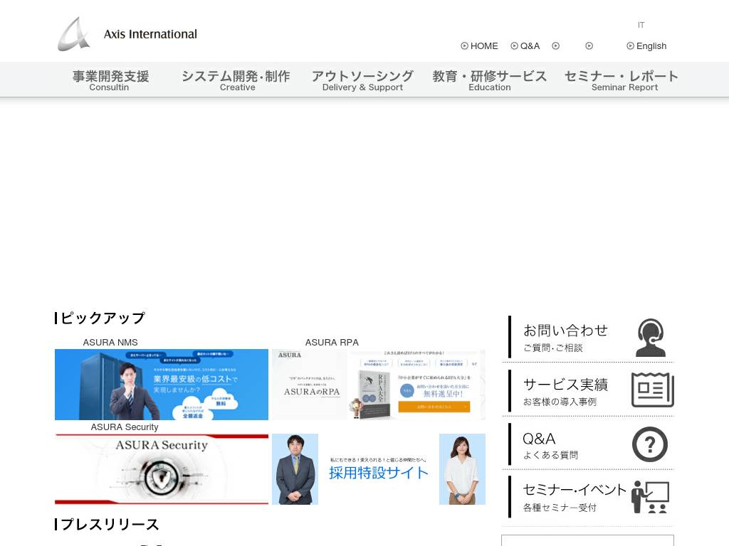
Task: Open the Q&A link in header
Action: 530,46
